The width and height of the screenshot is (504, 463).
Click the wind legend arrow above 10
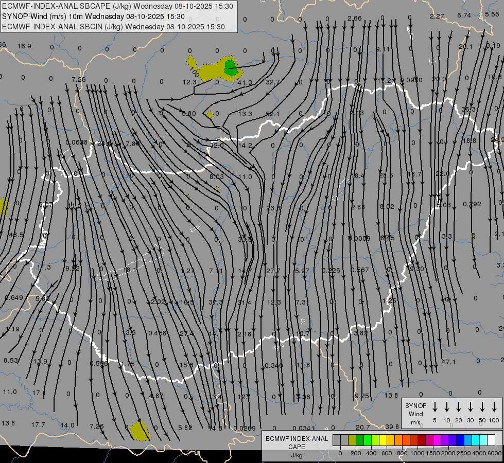pos(447,407)
